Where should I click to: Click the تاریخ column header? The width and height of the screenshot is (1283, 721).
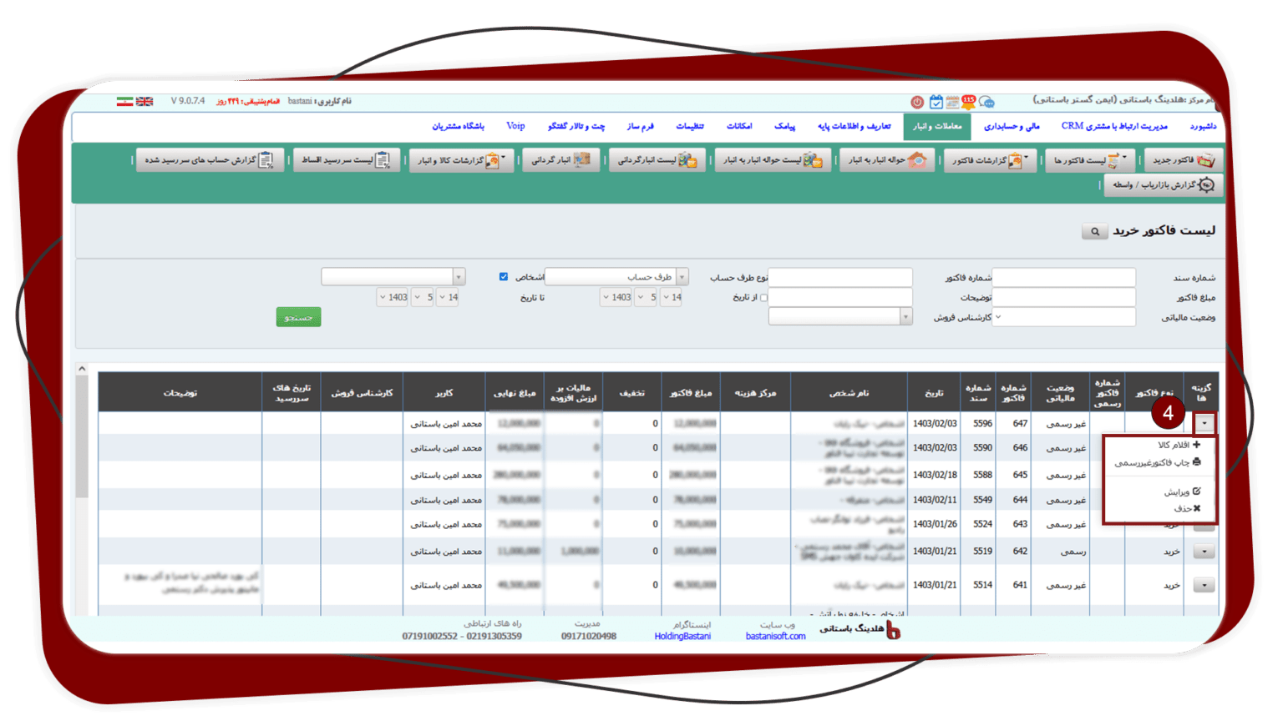click(934, 393)
